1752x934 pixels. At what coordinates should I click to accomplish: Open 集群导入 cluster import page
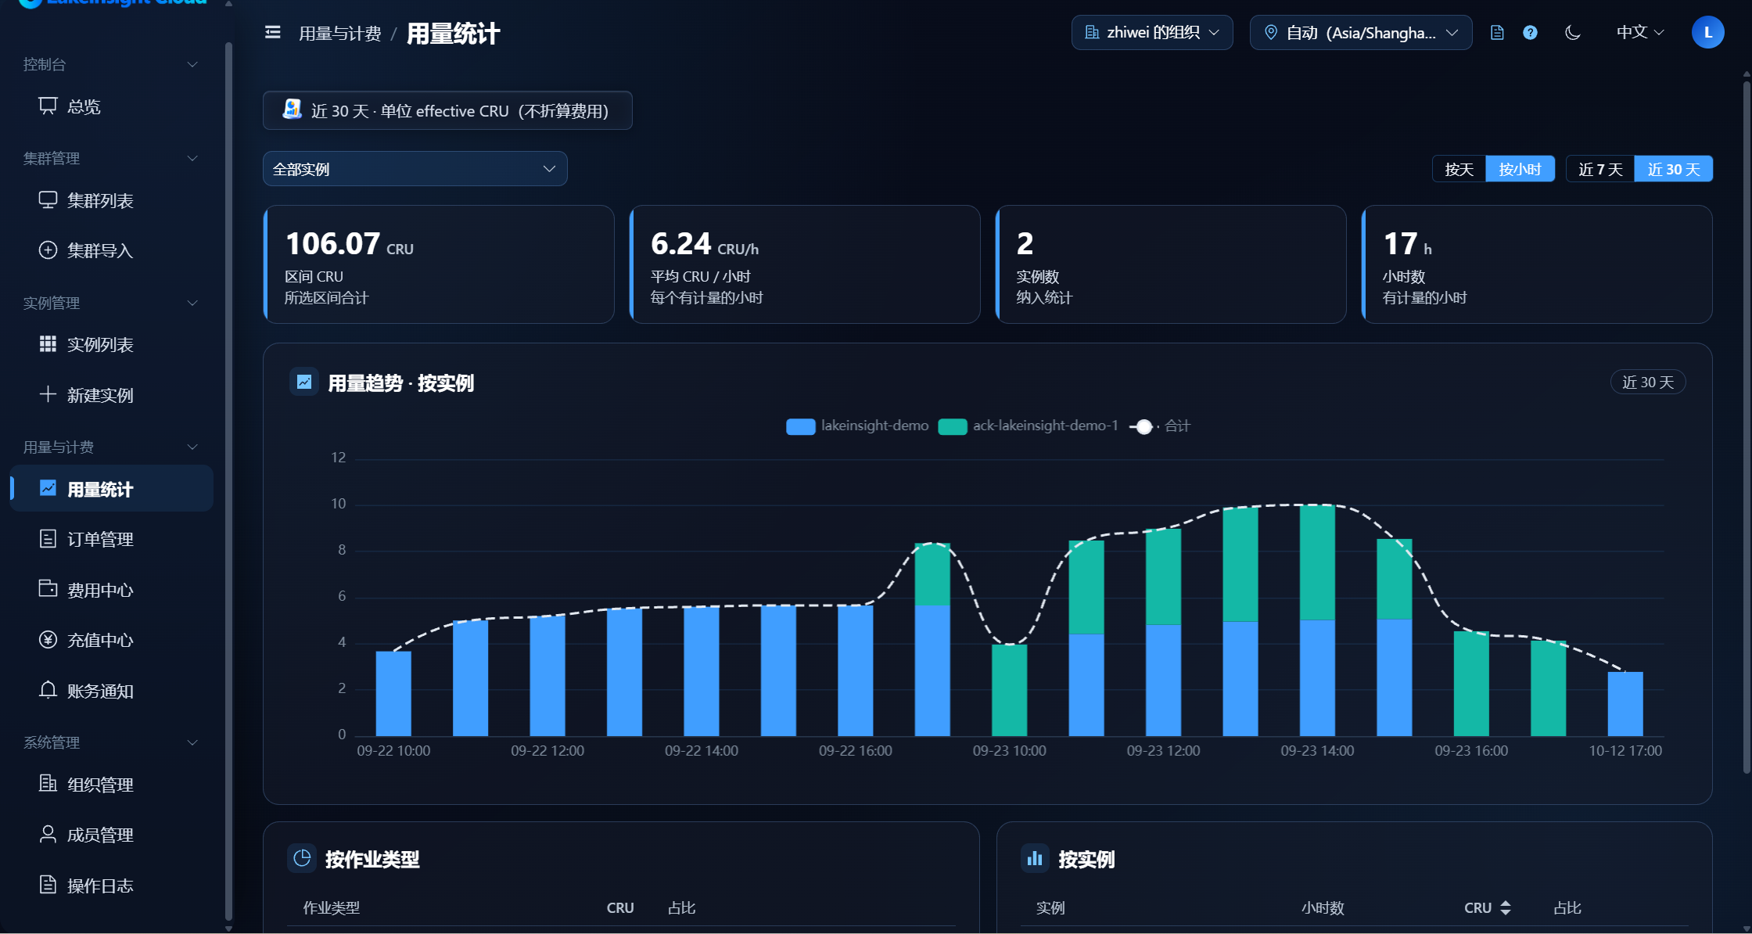(x=111, y=250)
